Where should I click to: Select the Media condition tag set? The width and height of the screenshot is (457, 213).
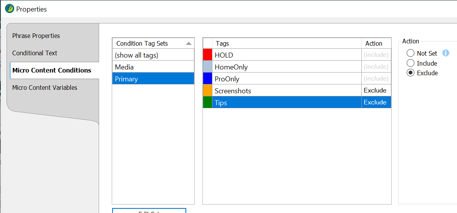click(x=153, y=67)
